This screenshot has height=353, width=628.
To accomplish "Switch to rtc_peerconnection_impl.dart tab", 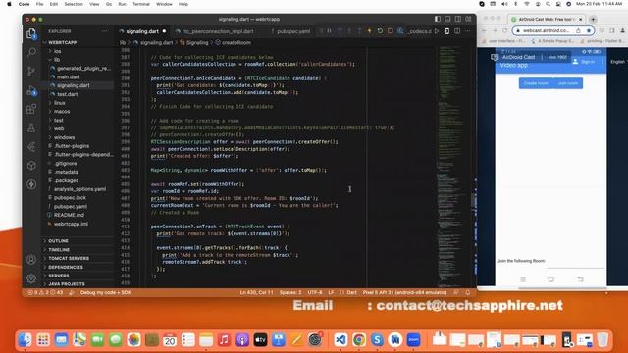I will (218, 31).
